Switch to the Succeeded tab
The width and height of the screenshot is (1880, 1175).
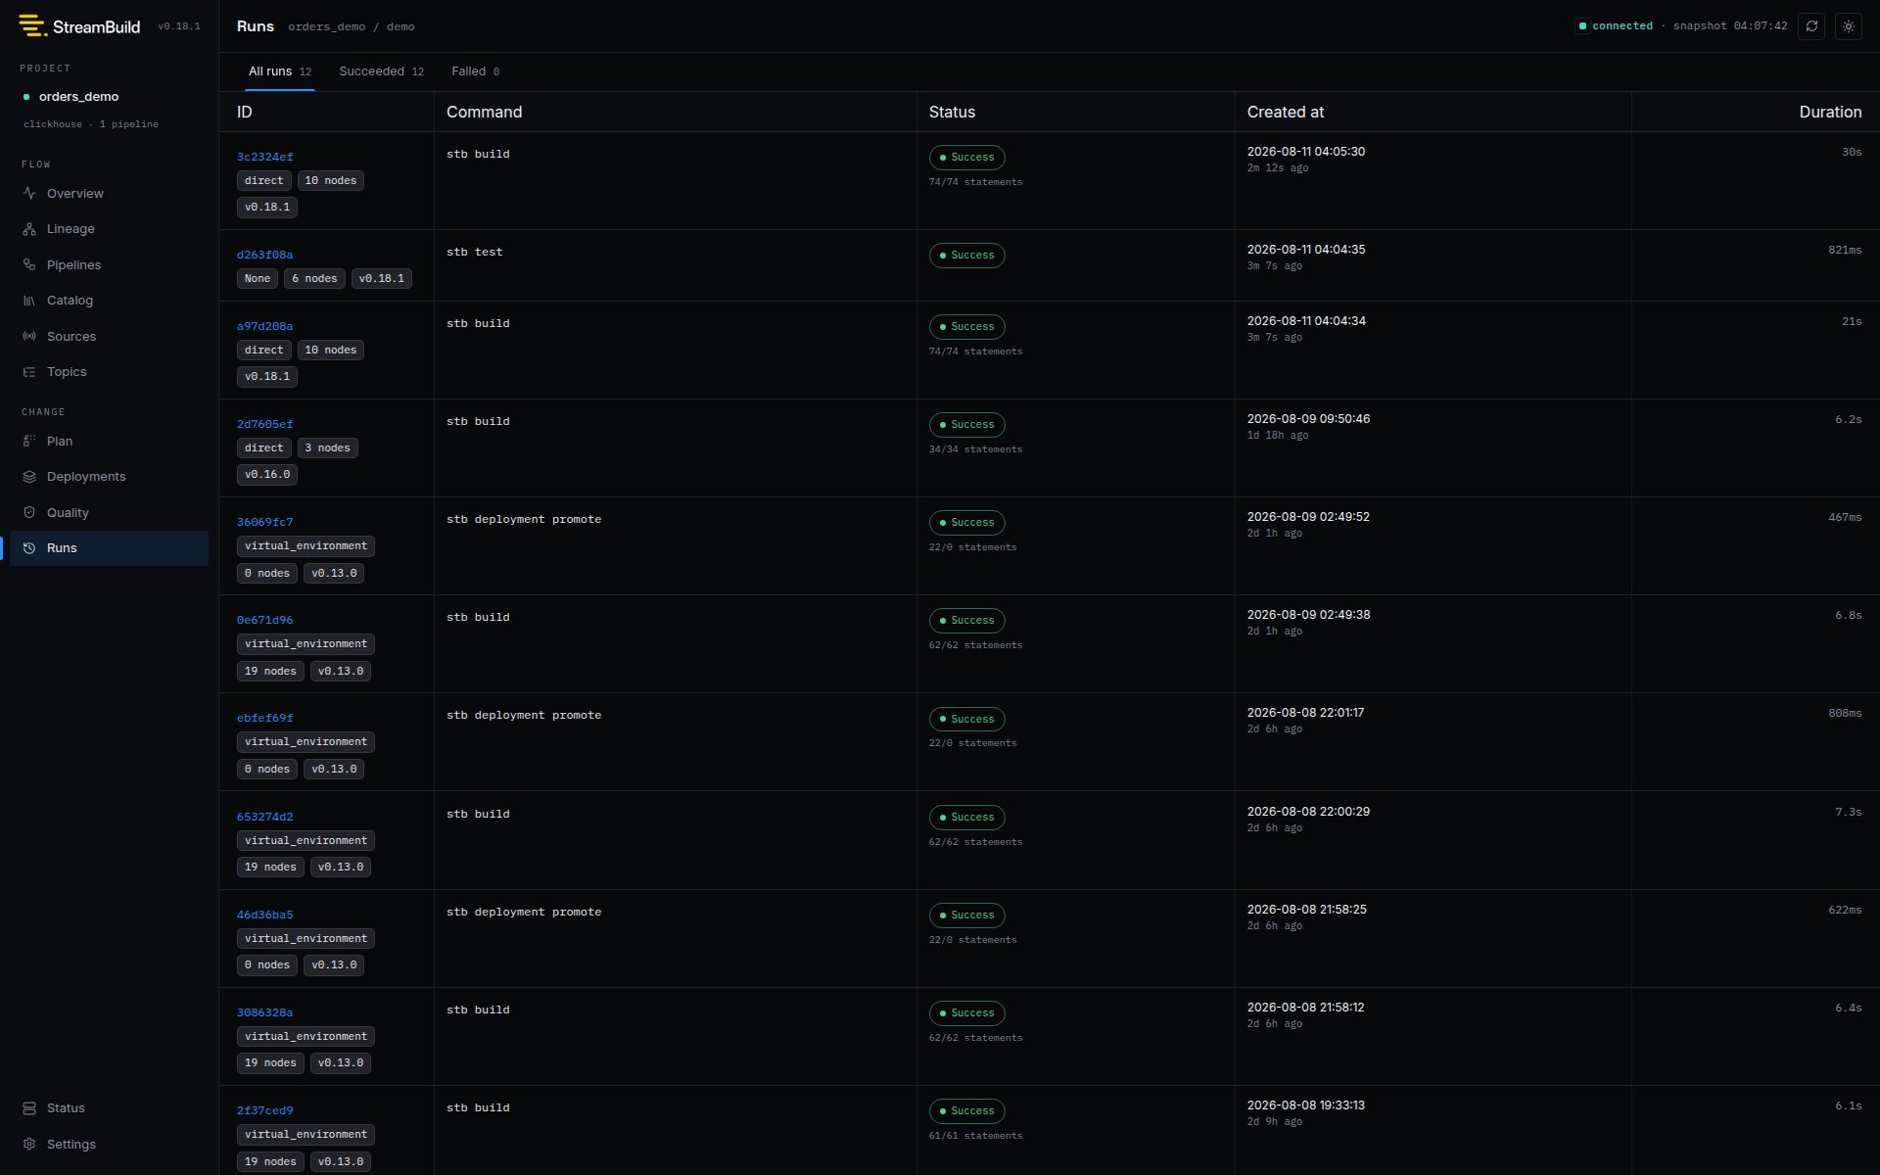[x=382, y=71]
